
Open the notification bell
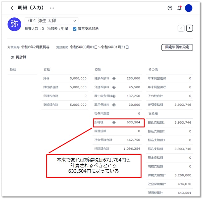(x=179, y=8)
